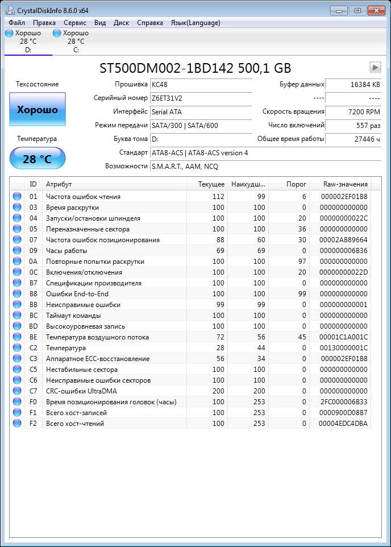Click status orb for attribute BC

(16, 316)
